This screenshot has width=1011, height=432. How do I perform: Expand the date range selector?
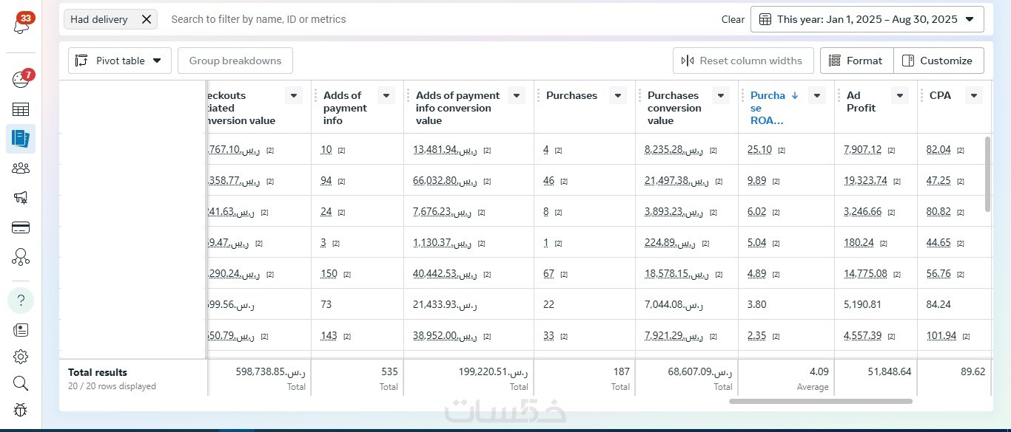[x=867, y=19]
